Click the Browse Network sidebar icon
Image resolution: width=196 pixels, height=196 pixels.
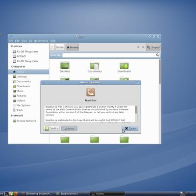tap(14, 121)
